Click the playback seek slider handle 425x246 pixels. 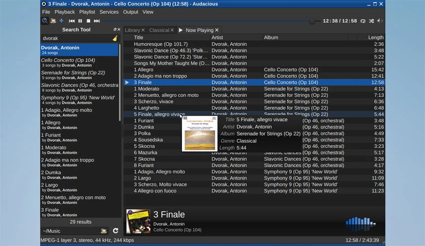pyautogui.click(x=312, y=21)
